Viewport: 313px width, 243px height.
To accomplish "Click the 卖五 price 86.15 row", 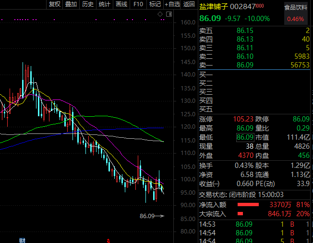I will click(x=245, y=31).
